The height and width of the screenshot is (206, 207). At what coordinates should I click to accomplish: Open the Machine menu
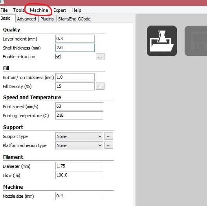pos(39,10)
